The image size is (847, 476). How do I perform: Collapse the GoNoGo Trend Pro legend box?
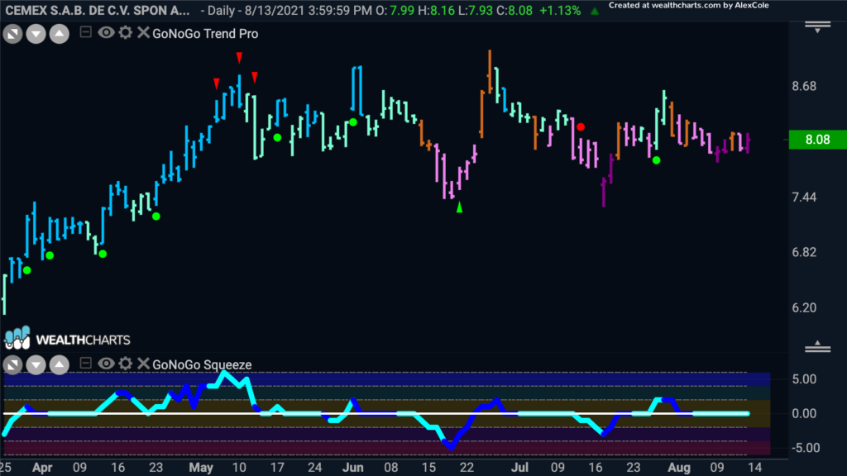[86, 33]
